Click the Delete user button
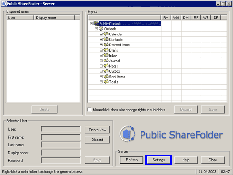 point(44,109)
